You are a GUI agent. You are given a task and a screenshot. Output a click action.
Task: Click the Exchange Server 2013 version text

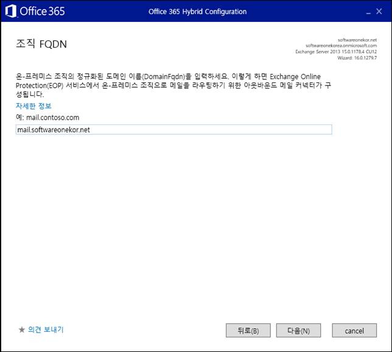tap(336, 52)
